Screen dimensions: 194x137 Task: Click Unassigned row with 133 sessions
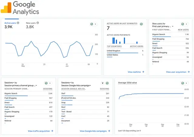pyautogui.click(x=28, y=117)
